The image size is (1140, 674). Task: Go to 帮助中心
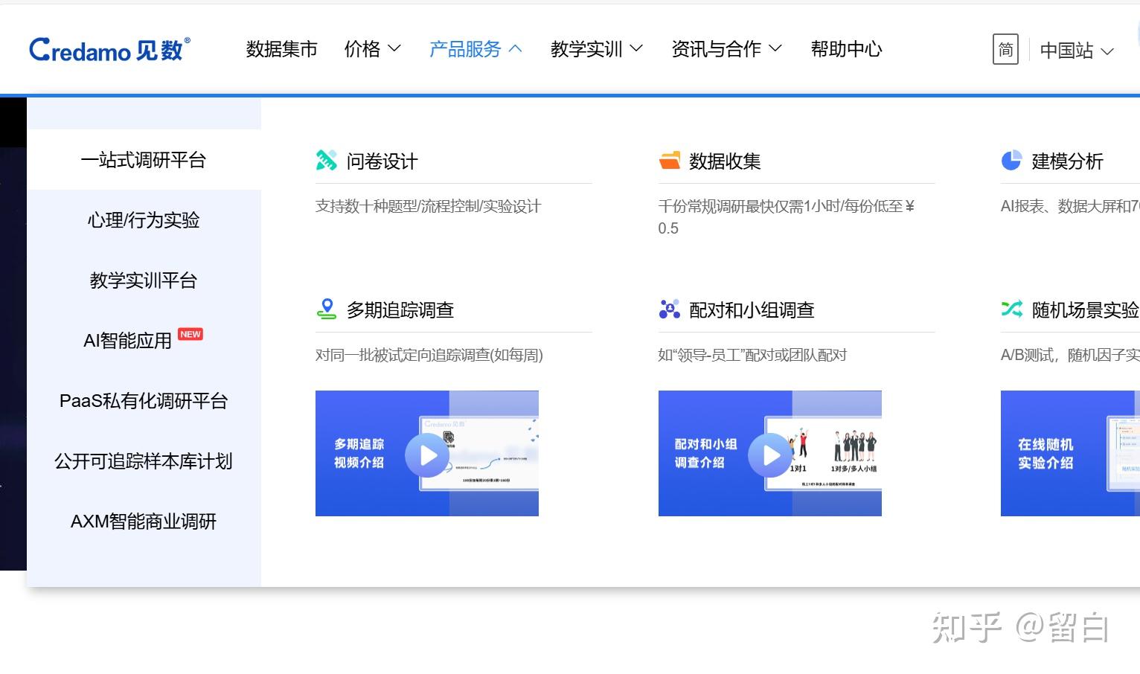(845, 49)
